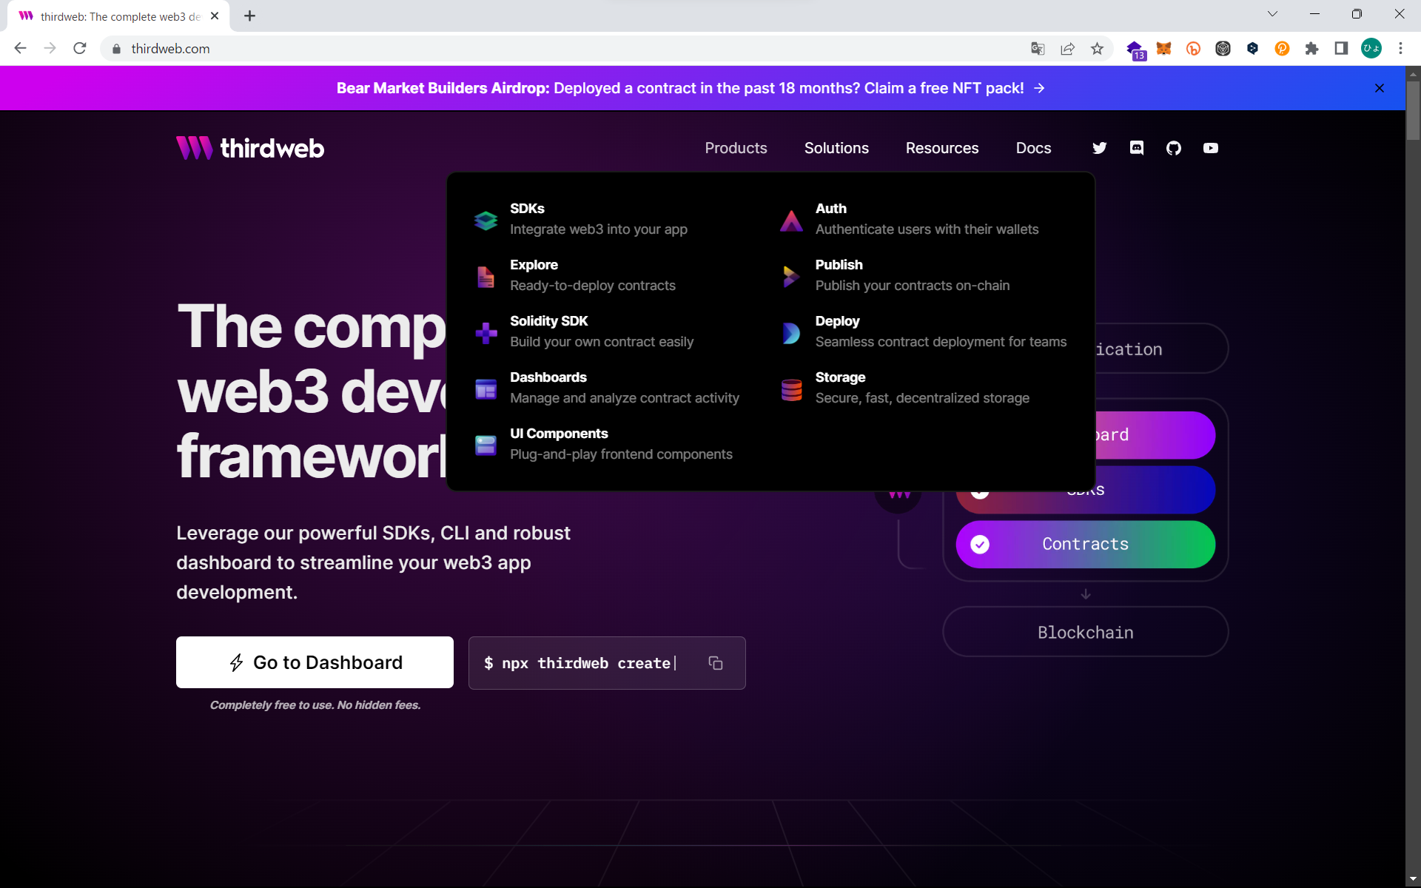Open thirdweb's Twitter icon link
The width and height of the screenshot is (1421, 888).
pyautogui.click(x=1099, y=148)
